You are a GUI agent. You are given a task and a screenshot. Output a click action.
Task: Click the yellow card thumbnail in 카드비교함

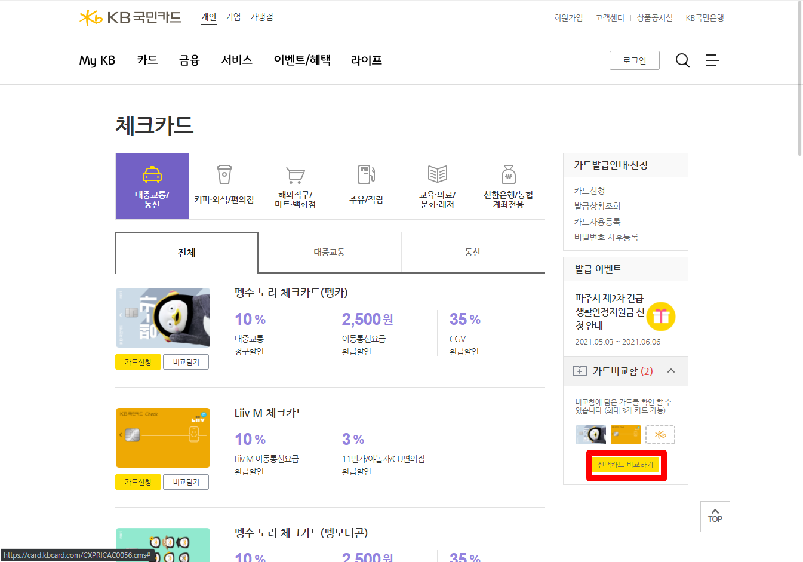click(626, 435)
